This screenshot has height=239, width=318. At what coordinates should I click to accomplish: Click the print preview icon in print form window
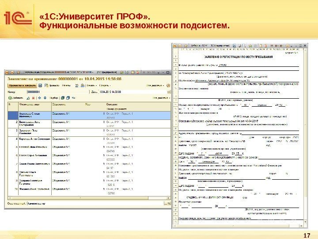pyautogui.click(x=244, y=46)
